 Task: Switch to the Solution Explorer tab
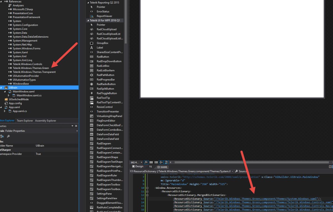coord(7,121)
